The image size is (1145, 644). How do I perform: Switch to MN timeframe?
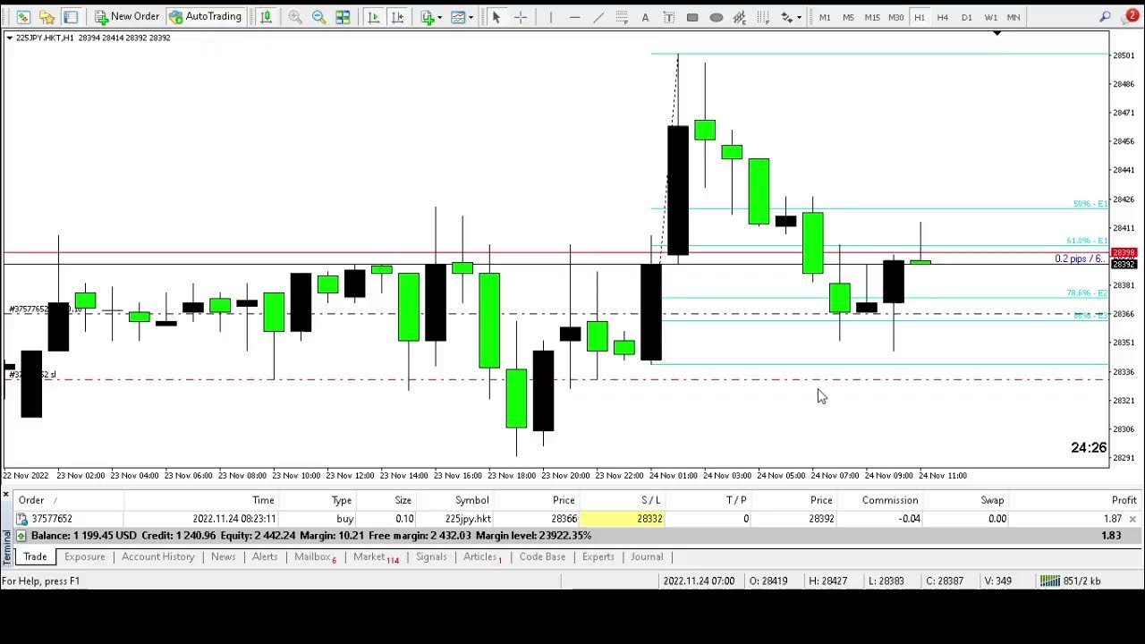(x=1014, y=17)
